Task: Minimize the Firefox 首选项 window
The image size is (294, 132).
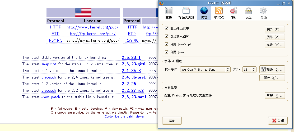Action: click(x=279, y=3)
